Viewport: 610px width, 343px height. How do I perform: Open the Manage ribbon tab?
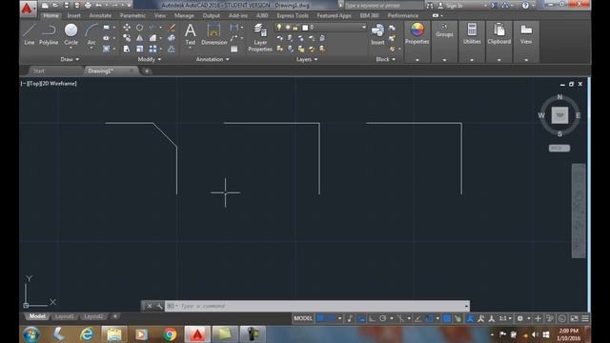coord(184,15)
